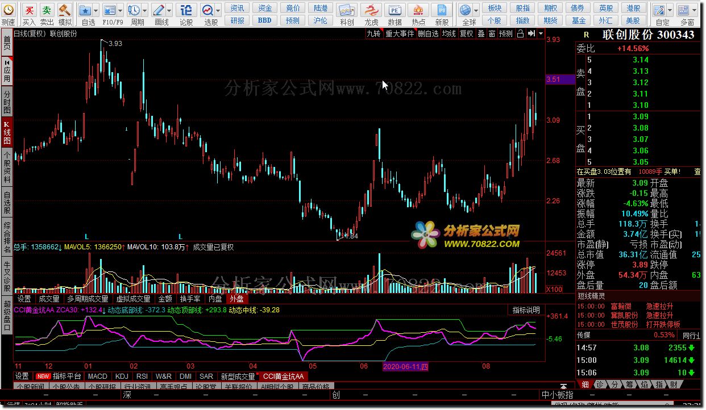Screen dimensions: 706x410
Task: Open the 自选 watchlist star icon
Action: point(85,10)
